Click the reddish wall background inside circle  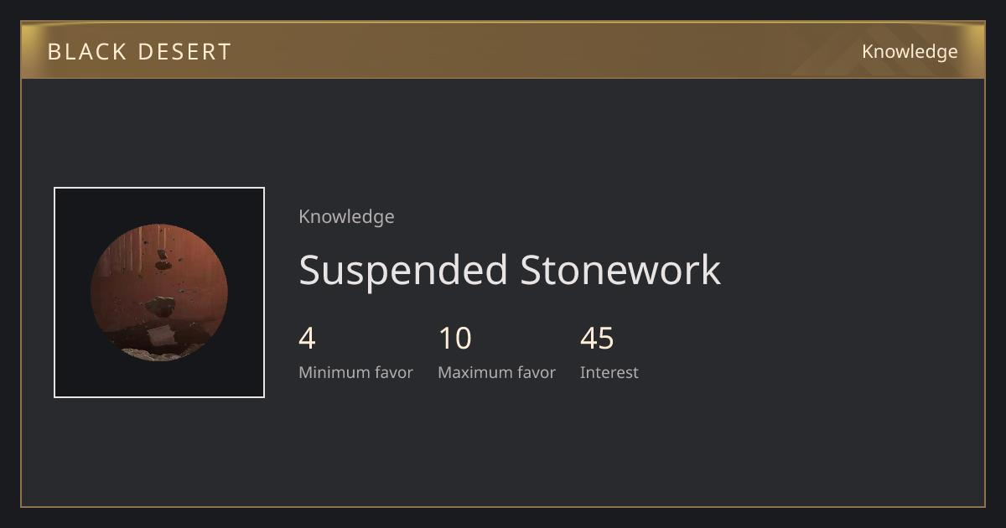click(197, 277)
